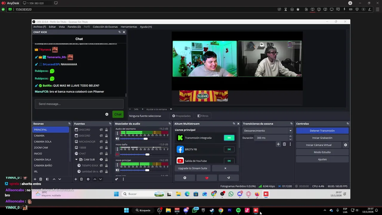Unmute the micro baño channel

(x=117, y=154)
